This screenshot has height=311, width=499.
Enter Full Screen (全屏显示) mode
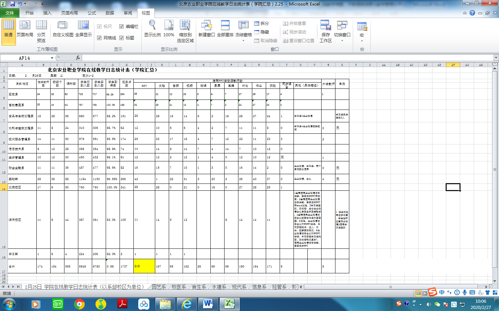click(84, 29)
